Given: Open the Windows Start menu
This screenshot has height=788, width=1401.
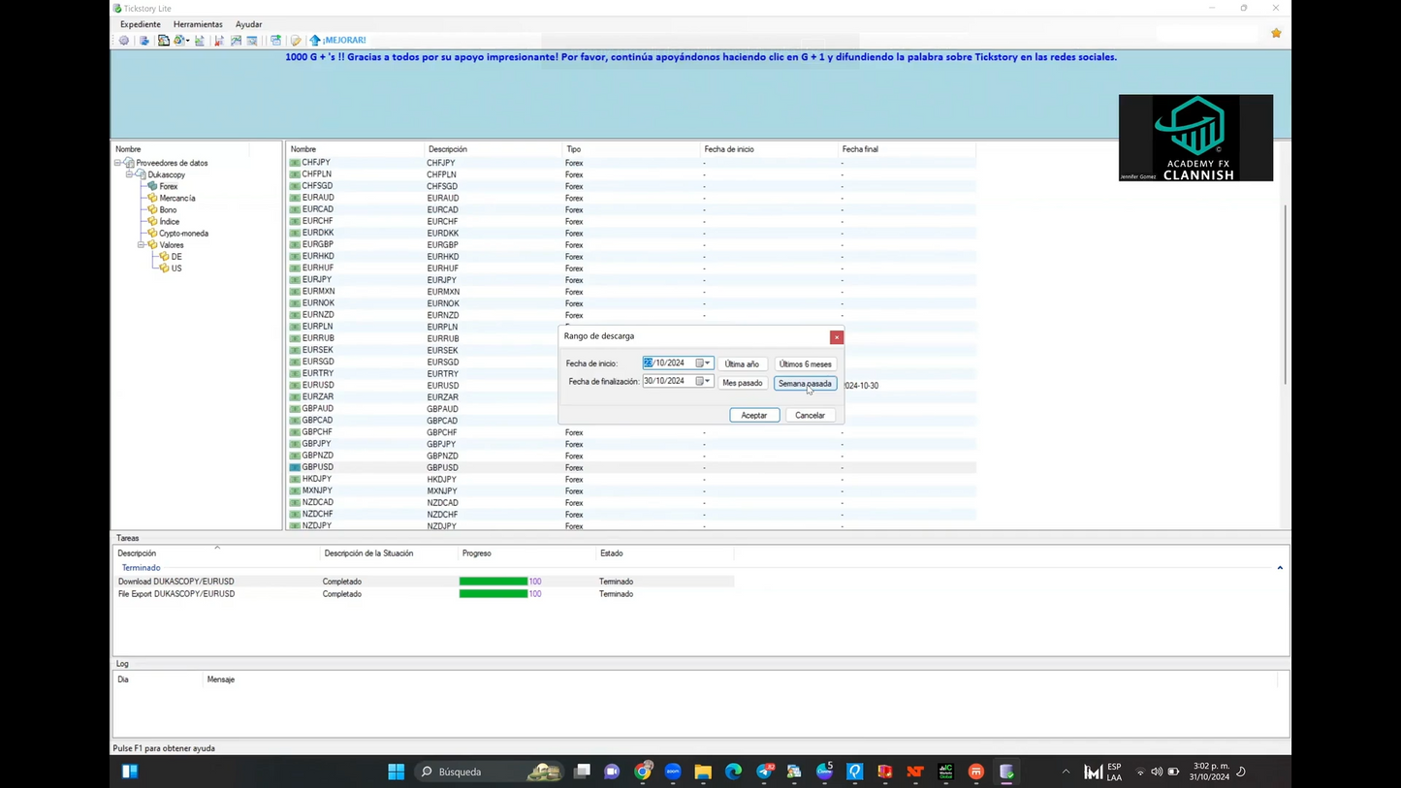Looking at the screenshot, I should pos(396,772).
